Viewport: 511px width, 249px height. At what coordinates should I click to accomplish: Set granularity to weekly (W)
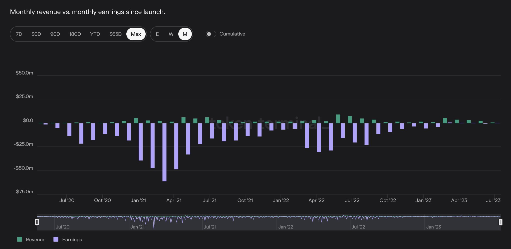pos(171,34)
